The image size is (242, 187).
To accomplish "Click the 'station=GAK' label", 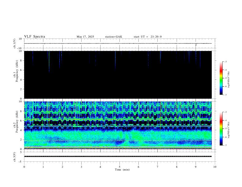I will (113, 37).
